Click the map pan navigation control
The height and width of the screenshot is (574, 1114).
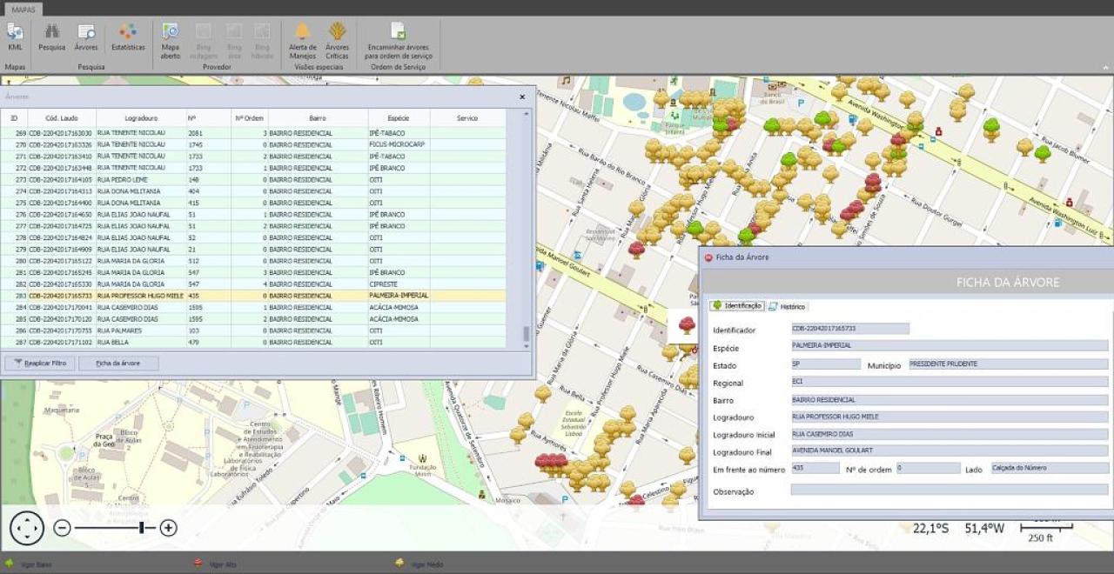tap(26, 527)
